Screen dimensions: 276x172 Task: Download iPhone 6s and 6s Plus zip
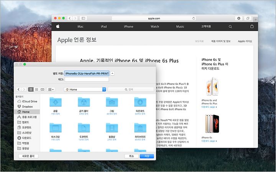209,107
